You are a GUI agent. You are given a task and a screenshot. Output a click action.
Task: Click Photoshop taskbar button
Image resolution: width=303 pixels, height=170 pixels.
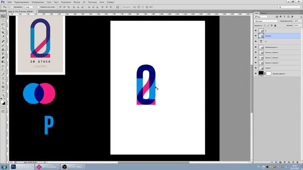pyautogui.click(x=22, y=167)
